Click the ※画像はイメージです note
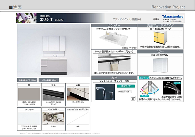 129,48
